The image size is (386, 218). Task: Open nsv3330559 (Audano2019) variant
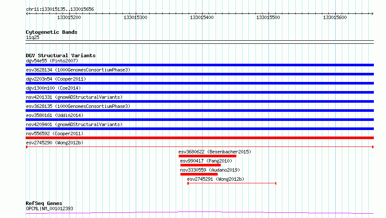(210, 170)
